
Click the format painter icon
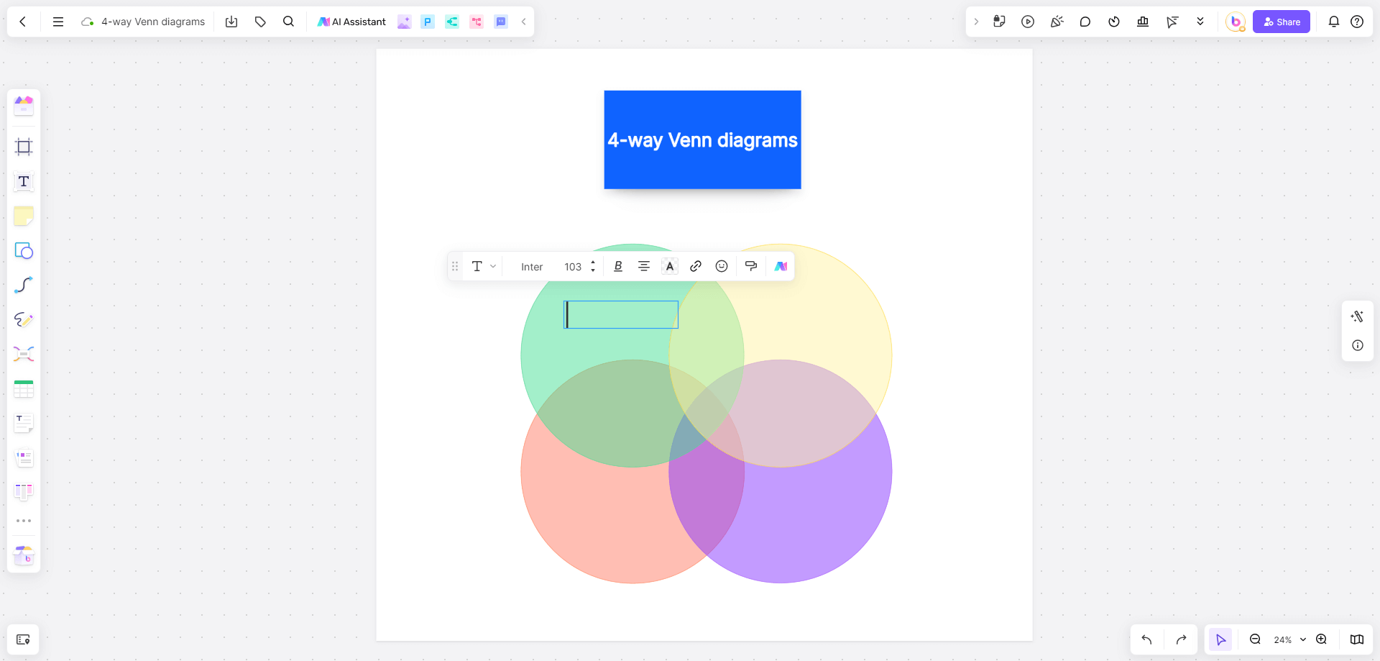click(751, 266)
